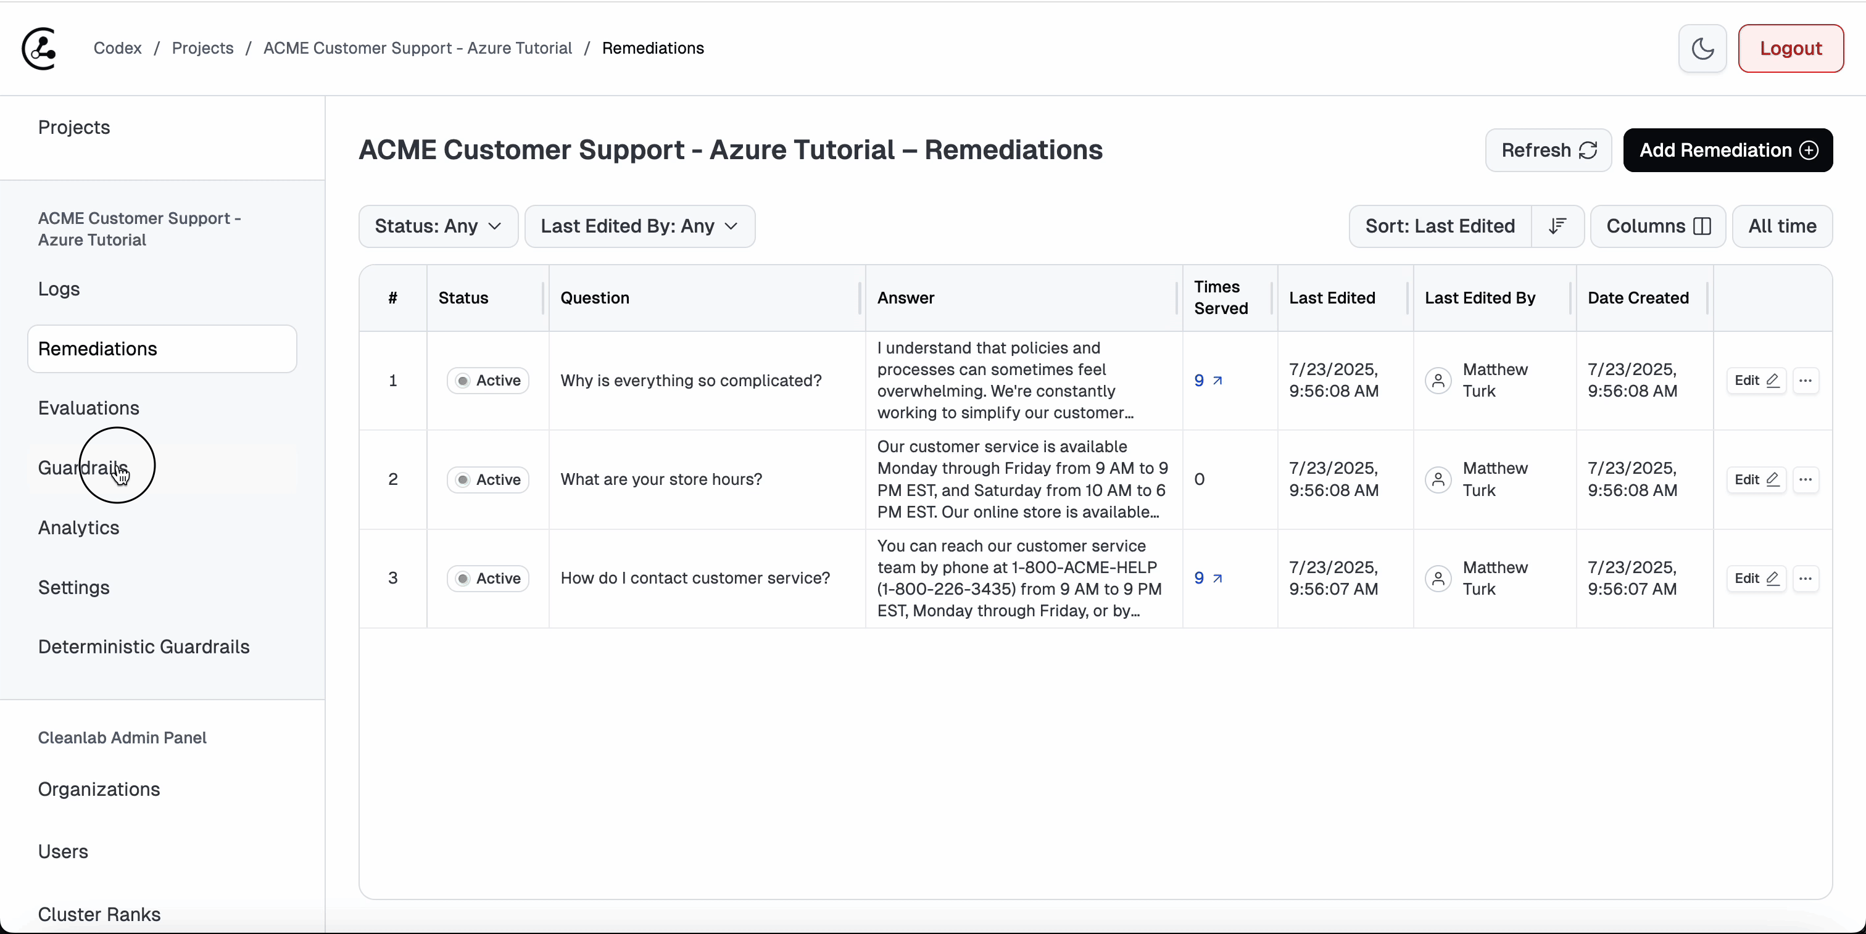Open Cluster Ranks admin page
1866x934 pixels.
(99, 914)
